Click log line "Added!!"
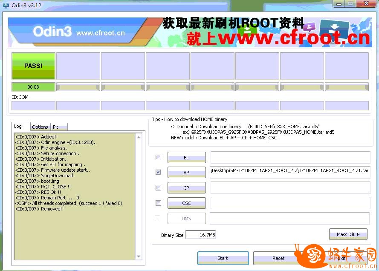Viewport: 379px width, 271px height. tap(37, 137)
